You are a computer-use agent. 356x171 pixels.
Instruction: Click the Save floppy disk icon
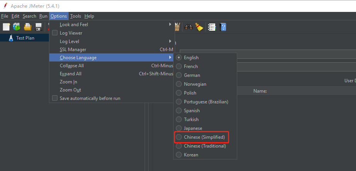[39, 27]
